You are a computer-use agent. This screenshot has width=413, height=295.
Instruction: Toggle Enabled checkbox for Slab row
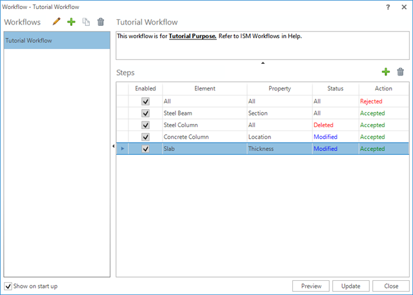click(x=145, y=149)
